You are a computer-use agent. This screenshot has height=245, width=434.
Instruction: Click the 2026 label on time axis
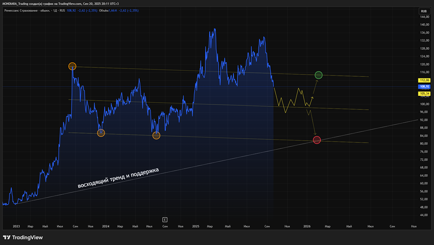click(x=306, y=226)
